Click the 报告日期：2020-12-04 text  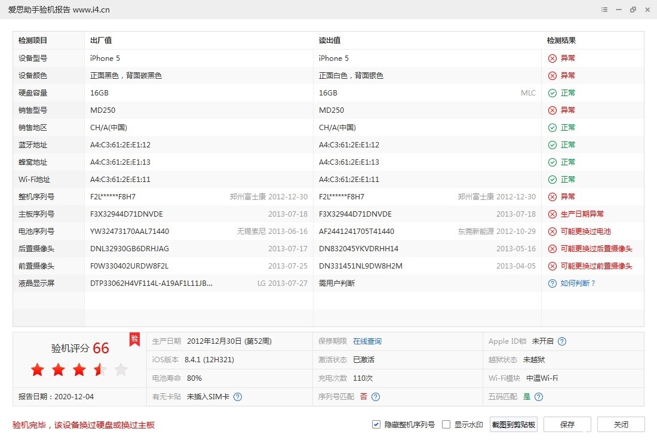click(56, 397)
